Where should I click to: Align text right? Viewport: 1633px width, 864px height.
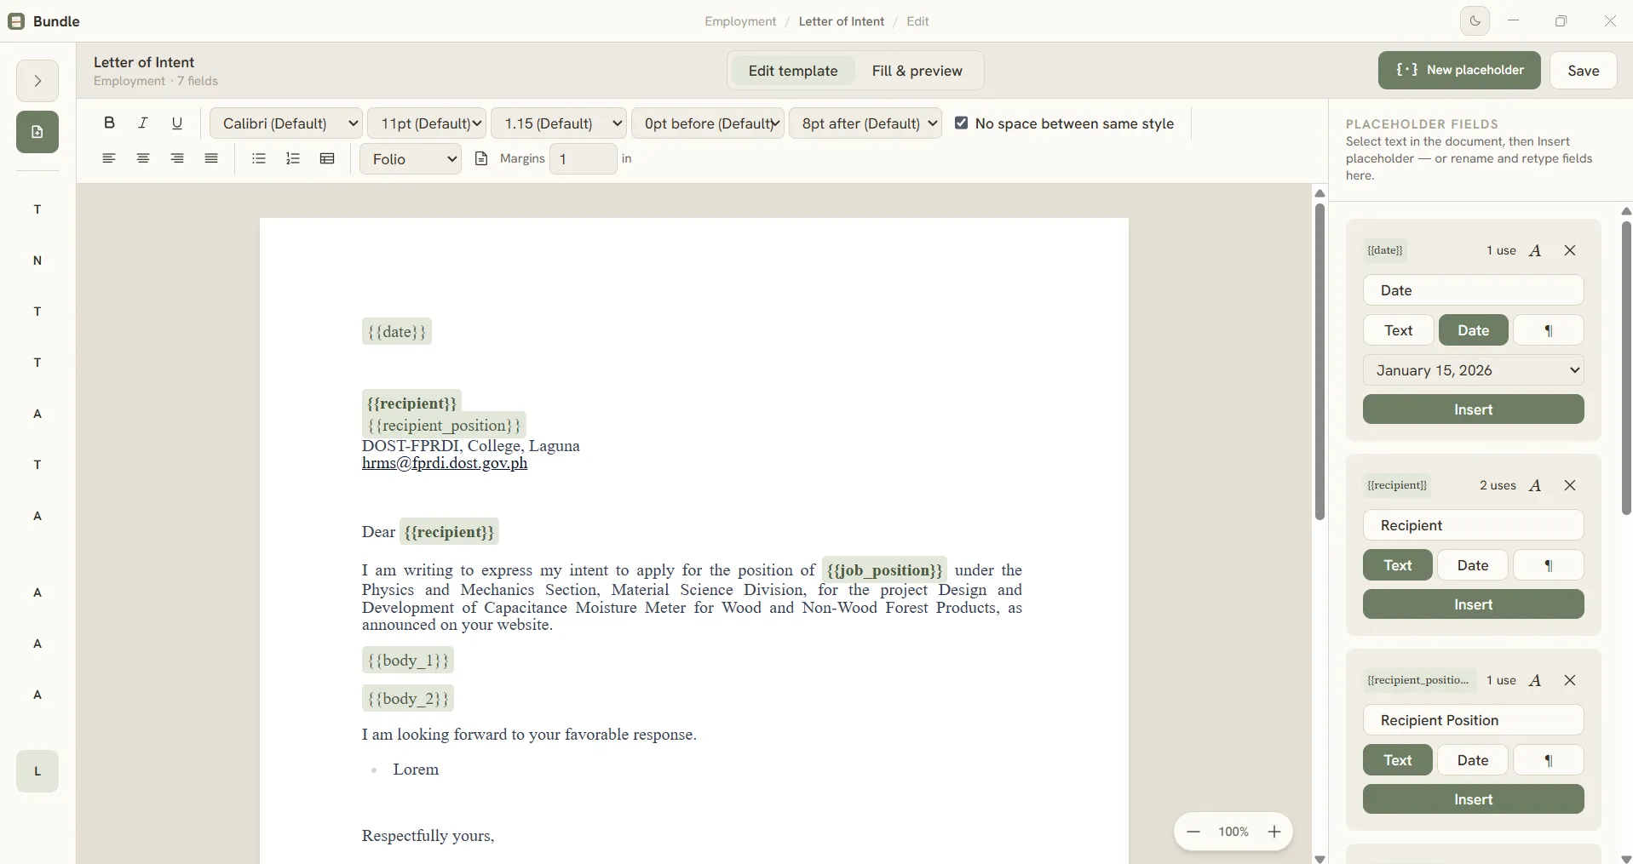pyautogui.click(x=177, y=158)
